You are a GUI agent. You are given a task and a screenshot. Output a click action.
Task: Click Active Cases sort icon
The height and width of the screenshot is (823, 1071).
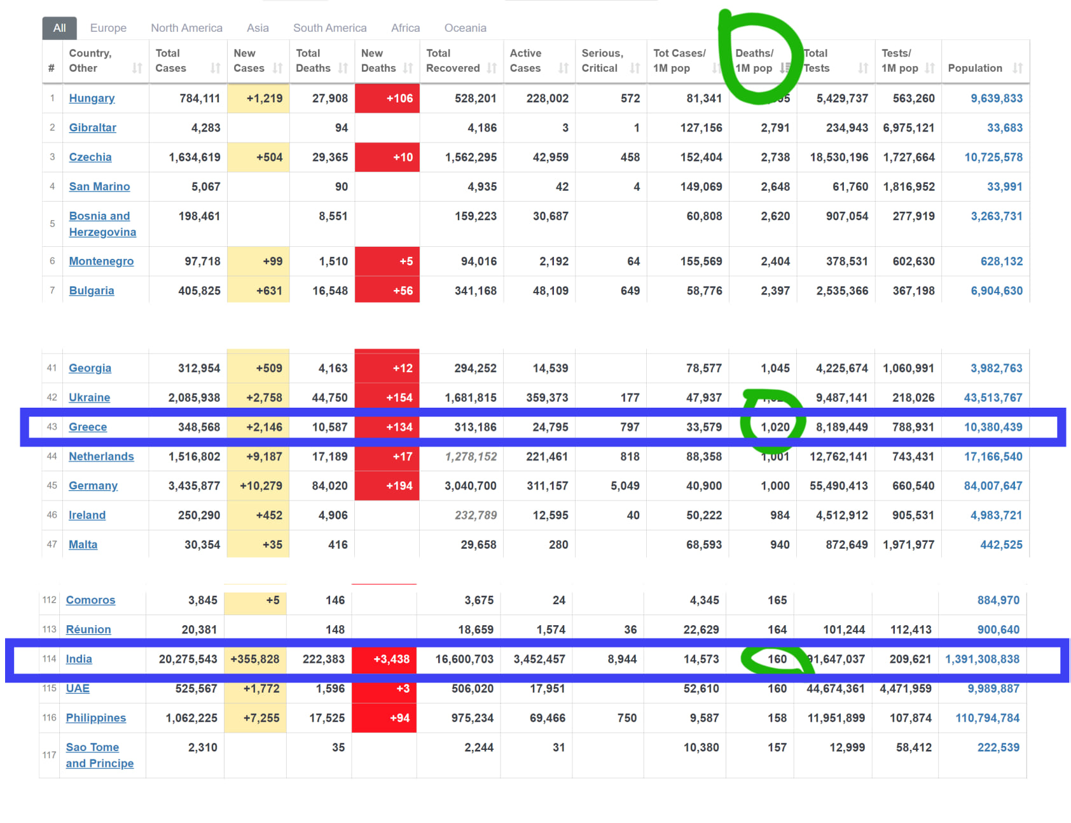[x=563, y=68]
